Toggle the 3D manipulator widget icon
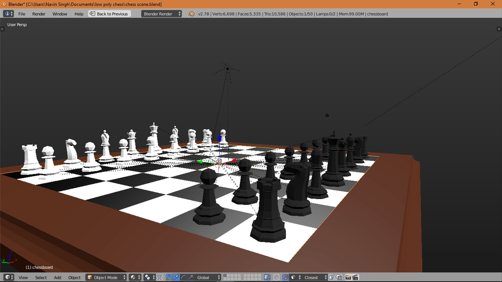This screenshot has width=502, height=282. pyautogui.click(x=169, y=277)
